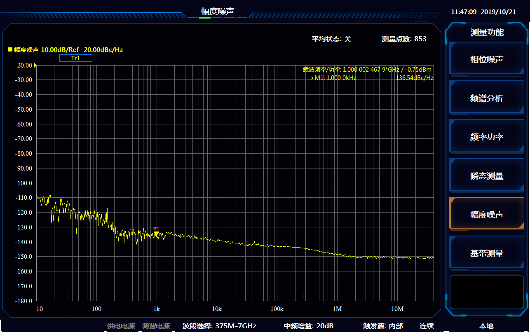Click the greyed 供电电源 status label

121,326
